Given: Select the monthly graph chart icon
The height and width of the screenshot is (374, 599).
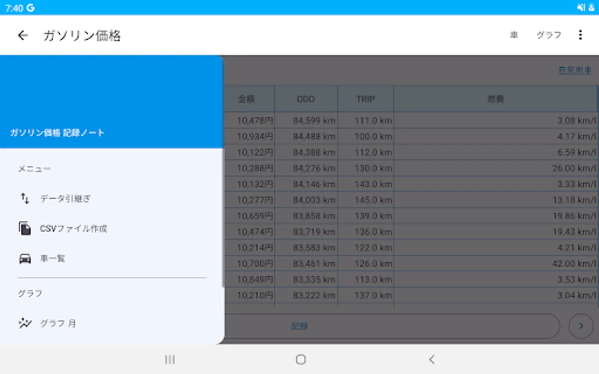Looking at the screenshot, I should pos(25,323).
